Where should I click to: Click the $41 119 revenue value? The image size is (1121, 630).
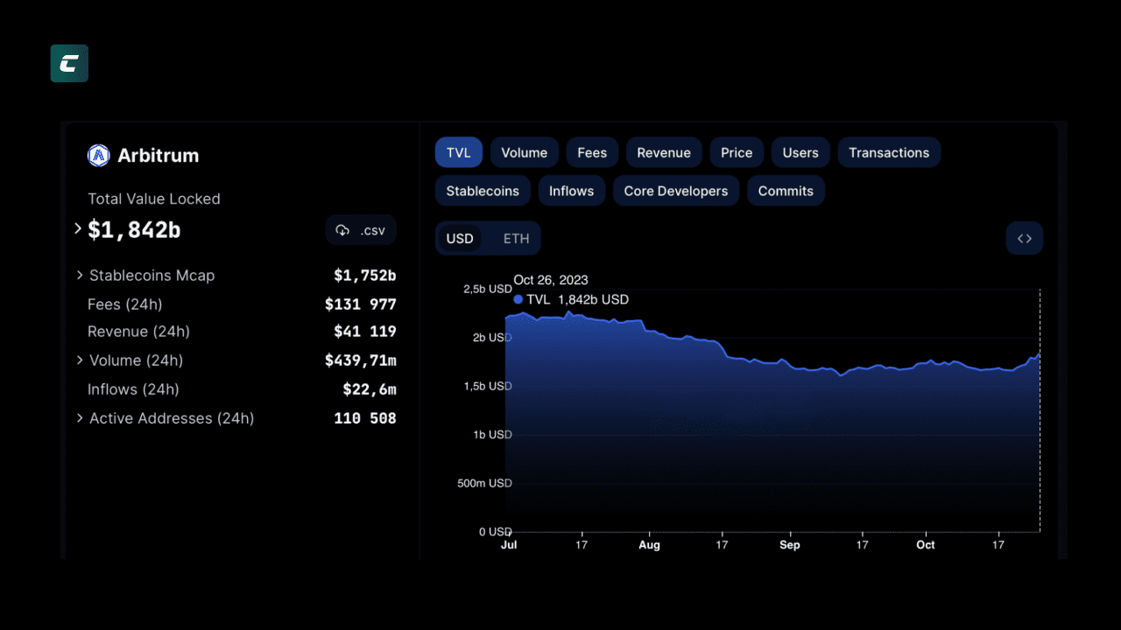pyautogui.click(x=365, y=332)
